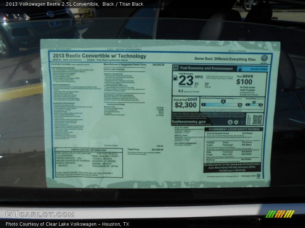Click the Volkswagen logo on the sticker
The image size is (305, 228).
(x=264, y=58)
